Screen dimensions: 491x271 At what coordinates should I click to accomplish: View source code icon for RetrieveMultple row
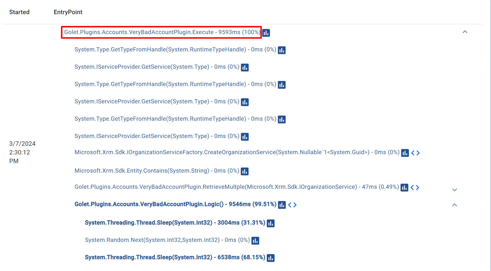coord(415,188)
